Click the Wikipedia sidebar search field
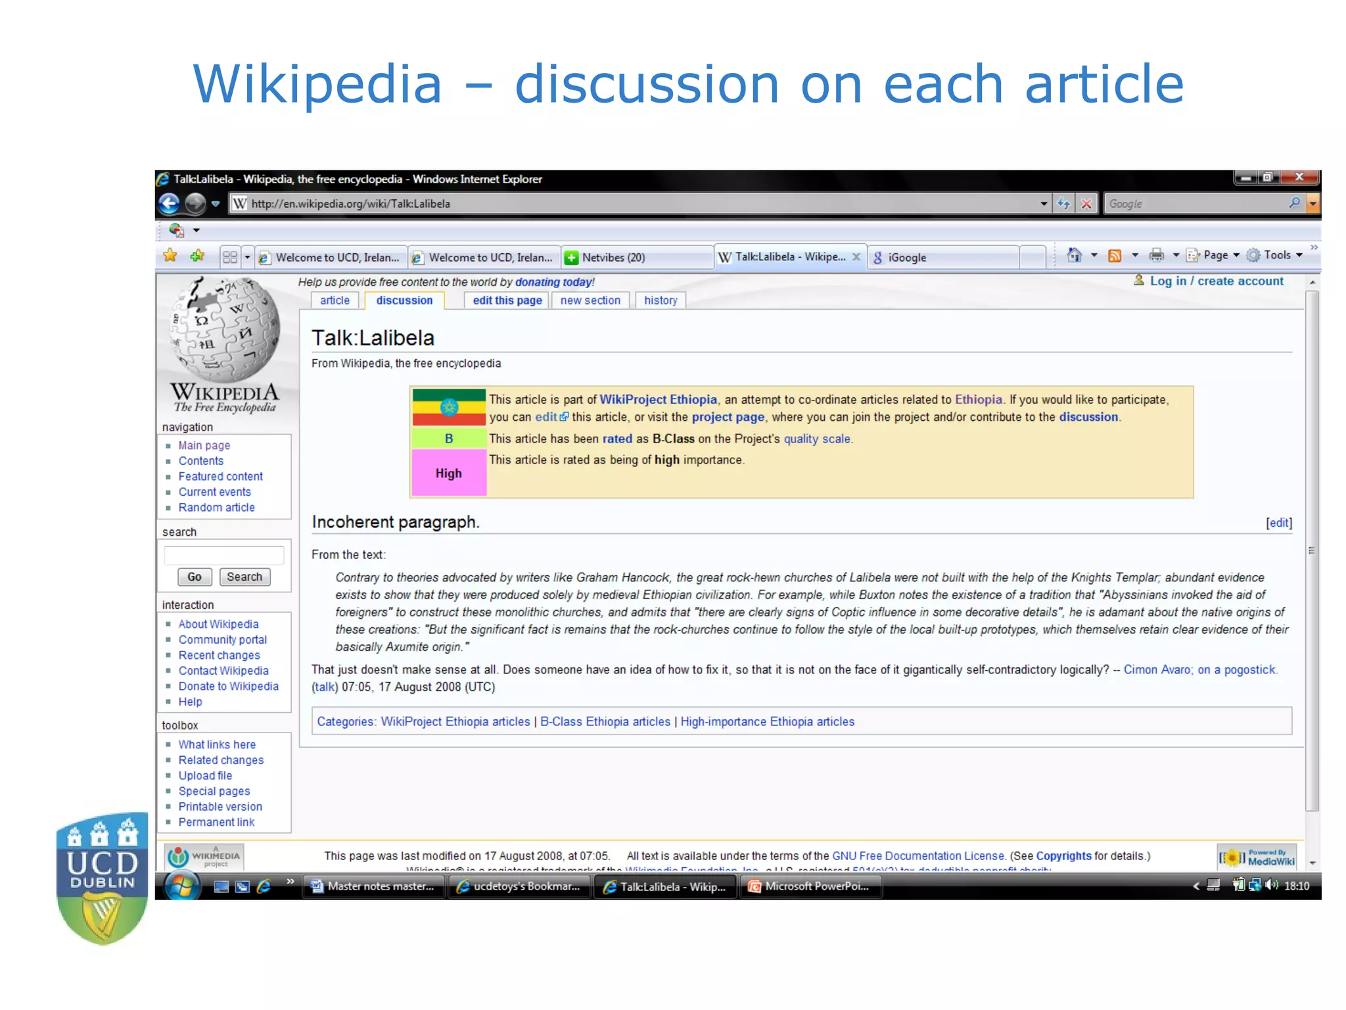 pos(224,556)
